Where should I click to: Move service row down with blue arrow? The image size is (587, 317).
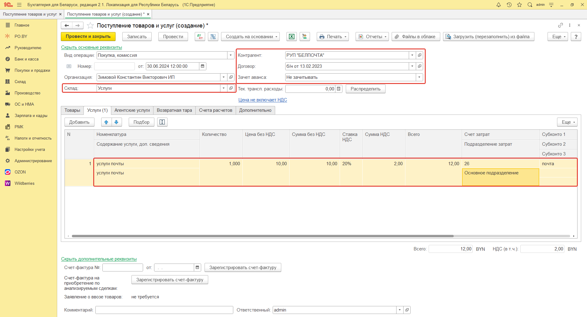click(x=116, y=122)
